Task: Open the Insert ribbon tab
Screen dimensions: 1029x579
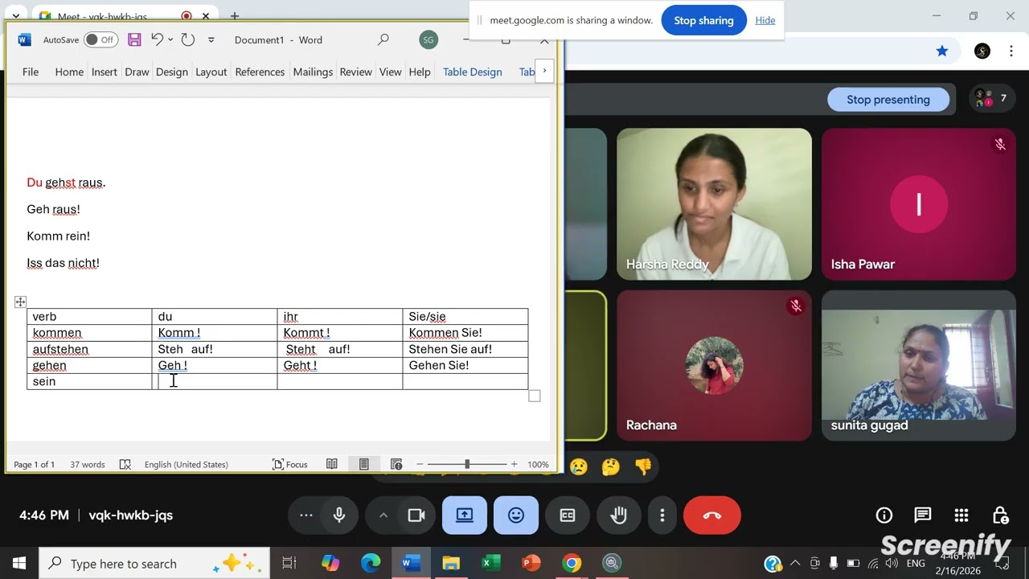Action: pos(104,72)
